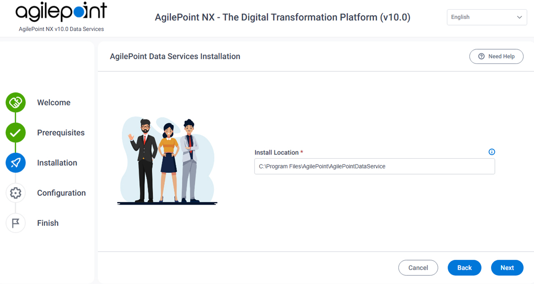Click the illustration of three people
The width and height of the screenshot is (534, 284).
167,161
